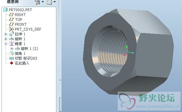Image resolution: width=182 pixels, height=112 pixels.
Task: Expand the 旋转 1 (2) child feature
Action: tap(12, 49)
